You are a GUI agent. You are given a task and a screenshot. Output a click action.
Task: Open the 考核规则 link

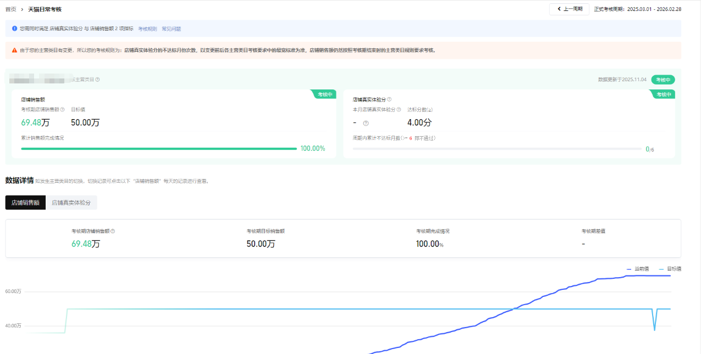tap(147, 29)
